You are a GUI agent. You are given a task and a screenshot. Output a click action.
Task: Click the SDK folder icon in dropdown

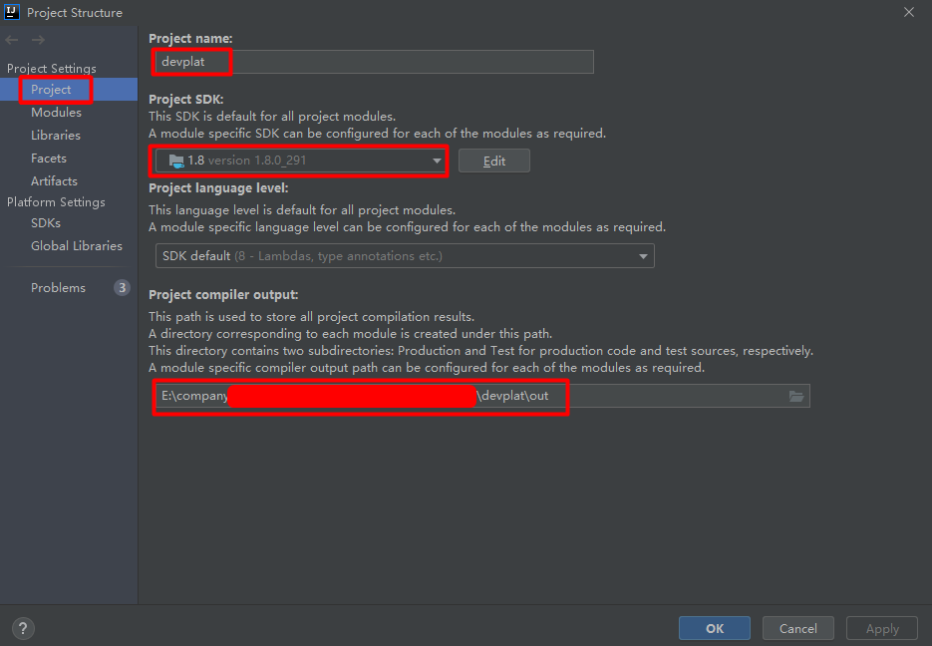coord(176,161)
